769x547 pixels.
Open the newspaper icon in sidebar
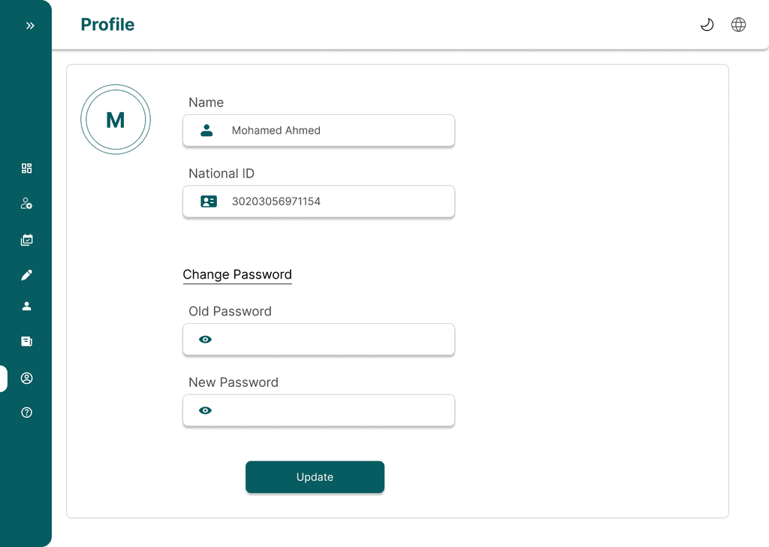tap(27, 341)
